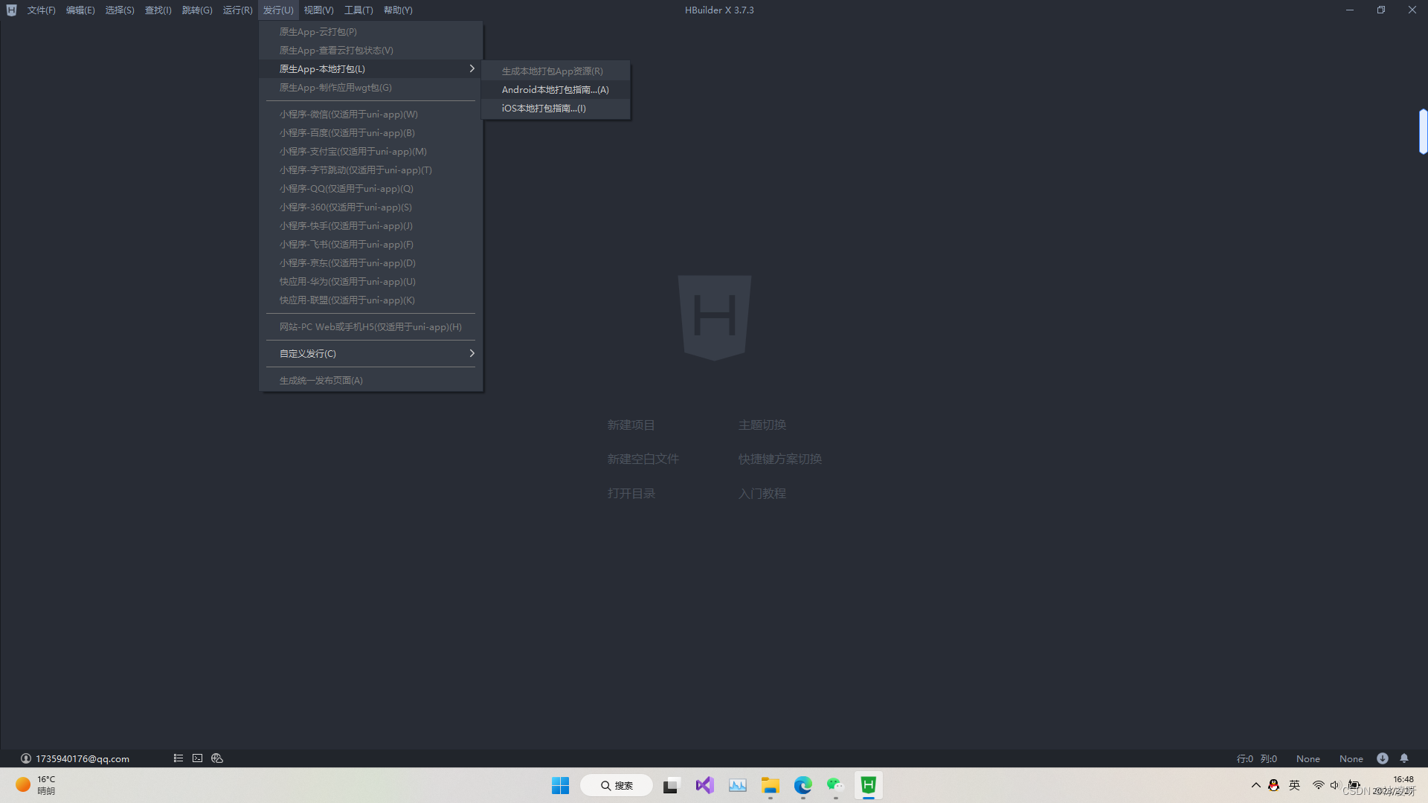
Task: Open the 选择(S) menu
Action: point(120,10)
